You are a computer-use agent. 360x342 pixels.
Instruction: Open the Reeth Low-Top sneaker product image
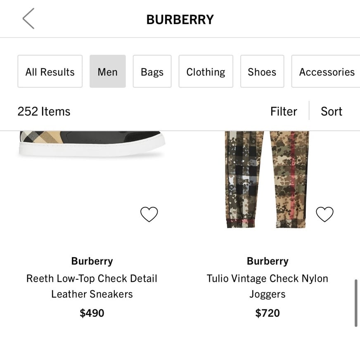coord(92,144)
